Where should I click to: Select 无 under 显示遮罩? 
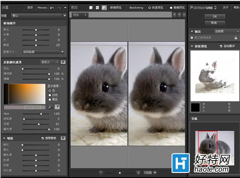pos(50,91)
